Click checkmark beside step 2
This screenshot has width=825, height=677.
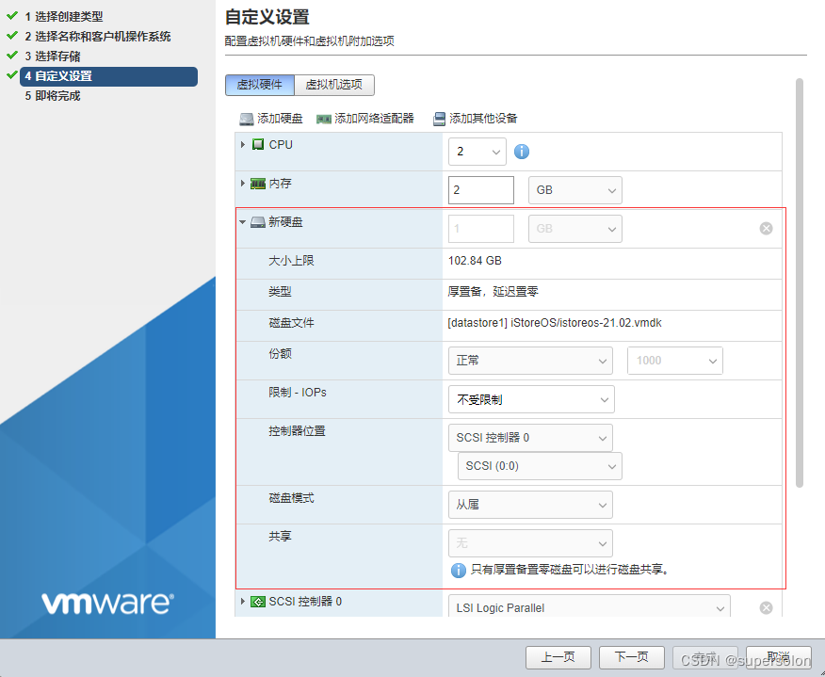(12, 35)
